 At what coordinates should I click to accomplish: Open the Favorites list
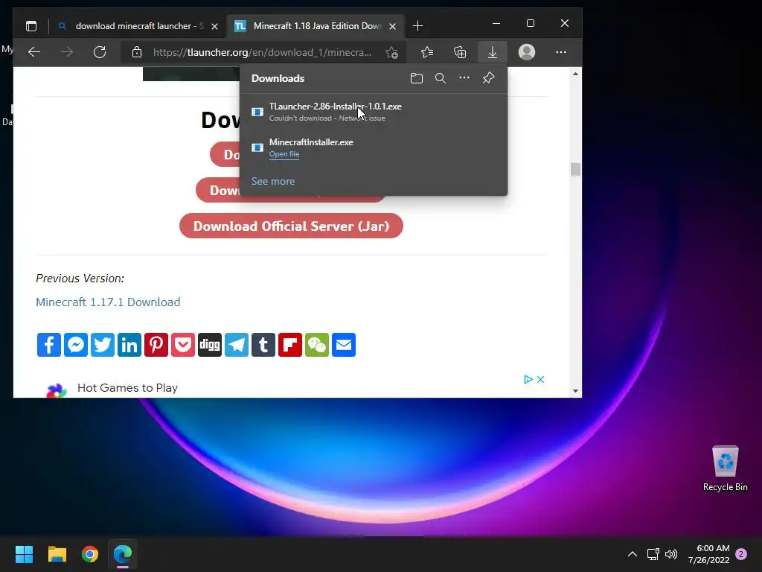pos(427,52)
